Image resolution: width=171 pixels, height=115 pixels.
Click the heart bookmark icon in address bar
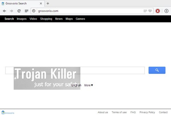[150, 11]
